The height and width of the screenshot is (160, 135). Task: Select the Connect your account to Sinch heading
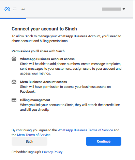(44, 29)
